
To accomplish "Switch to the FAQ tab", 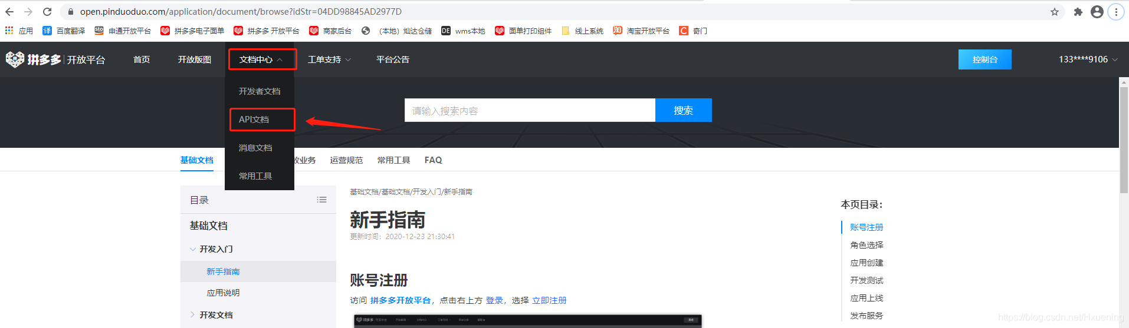I will click(x=433, y=160).
